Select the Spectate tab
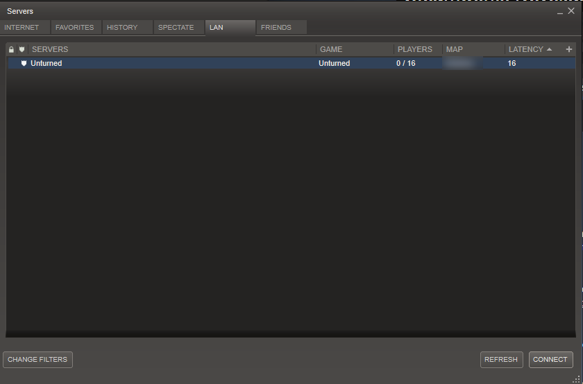Viewport: 583px width, 384px height. (x=178, y=28)
